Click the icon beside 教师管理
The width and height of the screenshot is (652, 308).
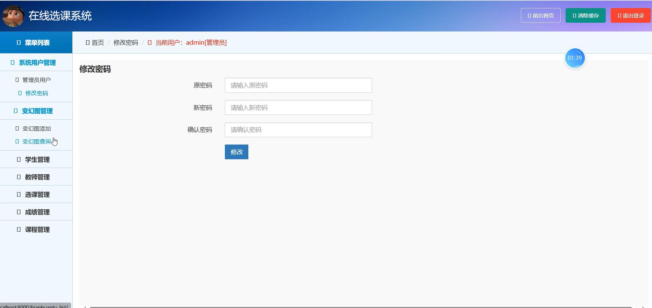pos(19,177)
